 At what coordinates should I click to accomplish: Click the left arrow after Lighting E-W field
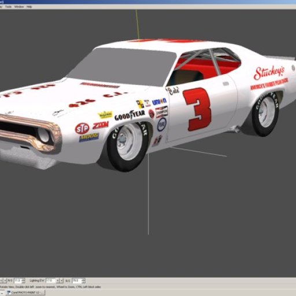pyautogui.click(x=57, y=280)
